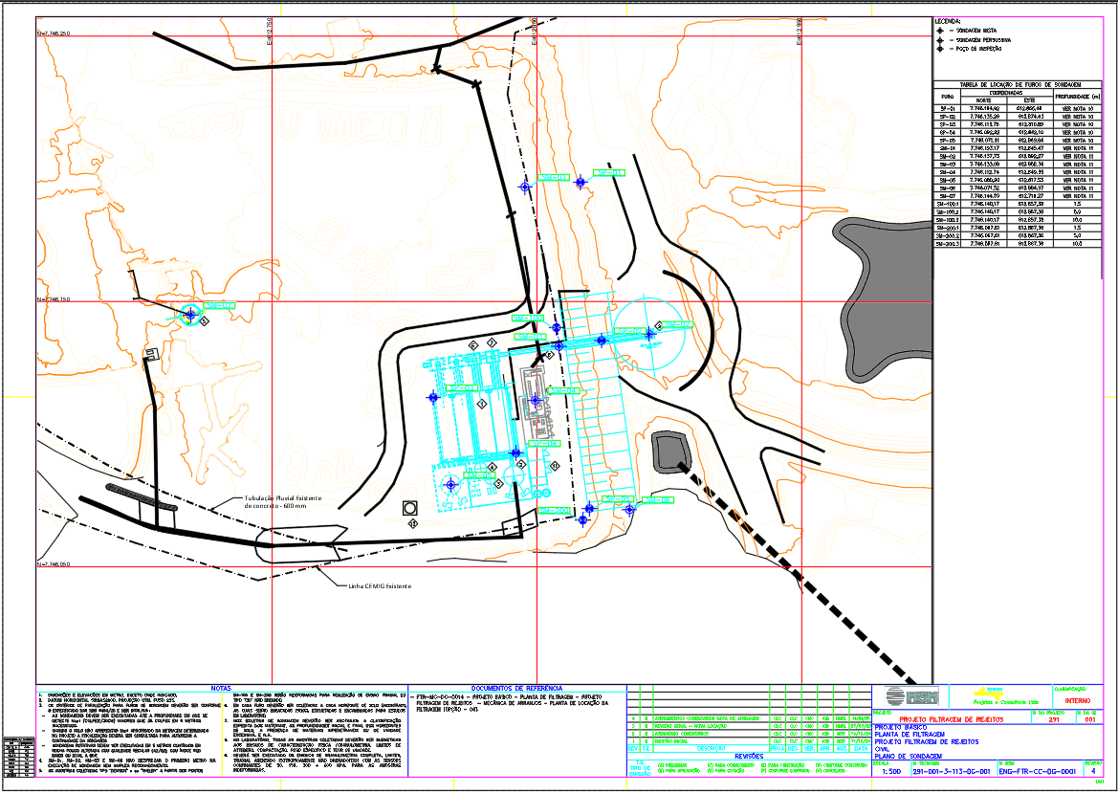The width and height of the screenshot is (1118, 793).
Task: Click document code ENG-FTR-CC-DG-0001
Action: pyautogui.click(x=1037, y=769)
